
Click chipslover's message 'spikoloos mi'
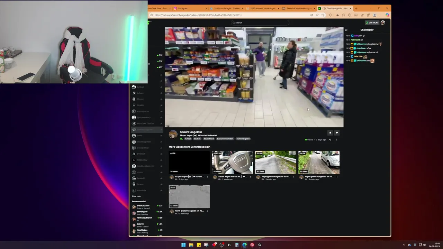tap(372, 52)
